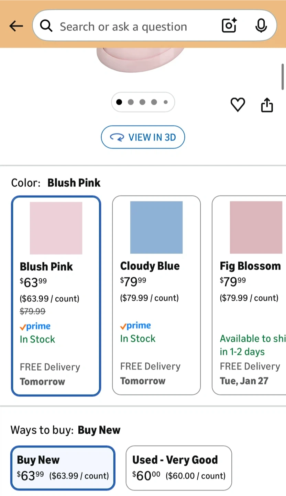Viewport: 286px width, 496px height.
Task: Click the rotate icon in View in 3D
Action: point(117,137)
